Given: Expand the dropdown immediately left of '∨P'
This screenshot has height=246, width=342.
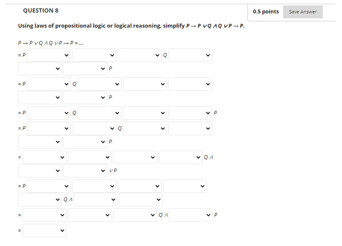Looking at the screenshot, I should tap(85, 171).
